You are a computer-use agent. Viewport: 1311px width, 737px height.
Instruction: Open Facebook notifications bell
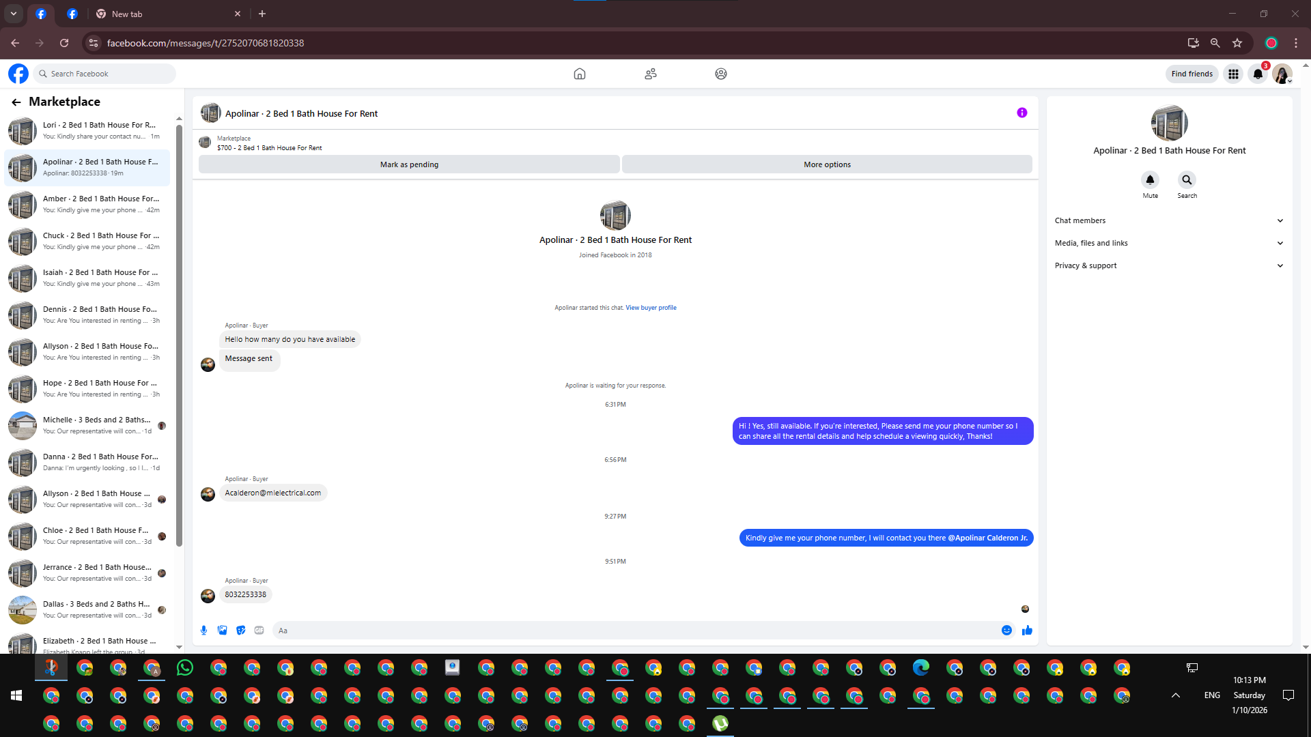(x=1258, y=74)
